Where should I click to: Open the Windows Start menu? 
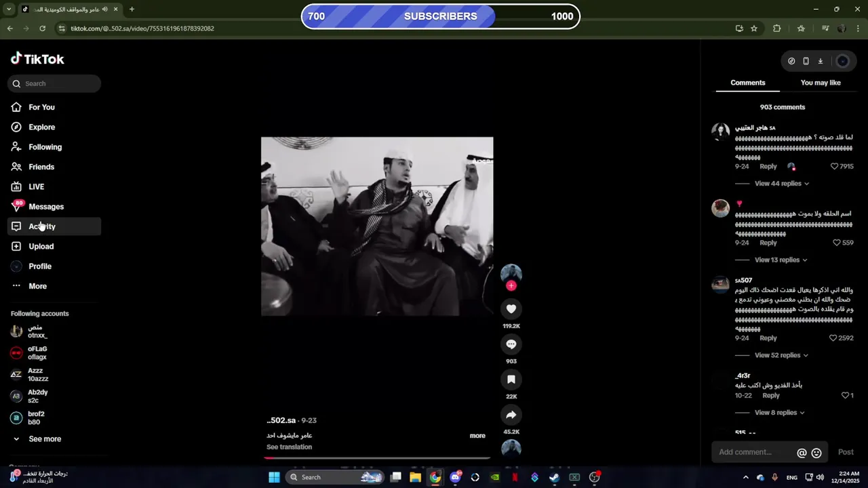pyautogui.click(x=274, y=477)
